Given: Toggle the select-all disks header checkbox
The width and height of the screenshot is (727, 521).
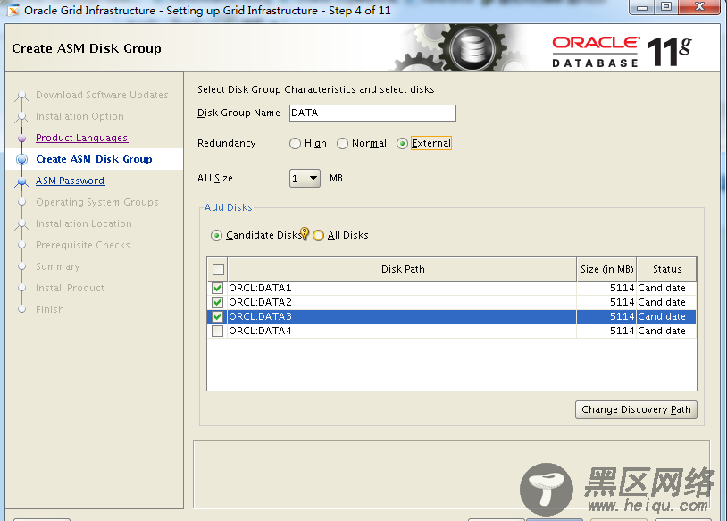Looking at the screenshot, I should tap(218, 269).
